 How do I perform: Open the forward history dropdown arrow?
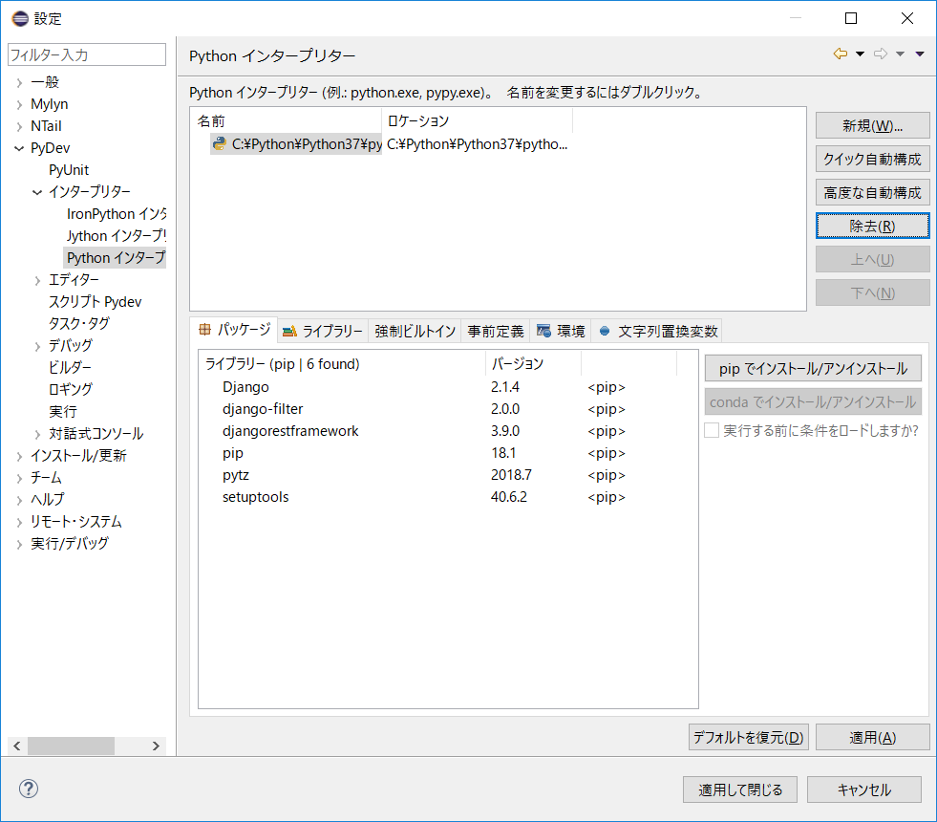point(900,54)
